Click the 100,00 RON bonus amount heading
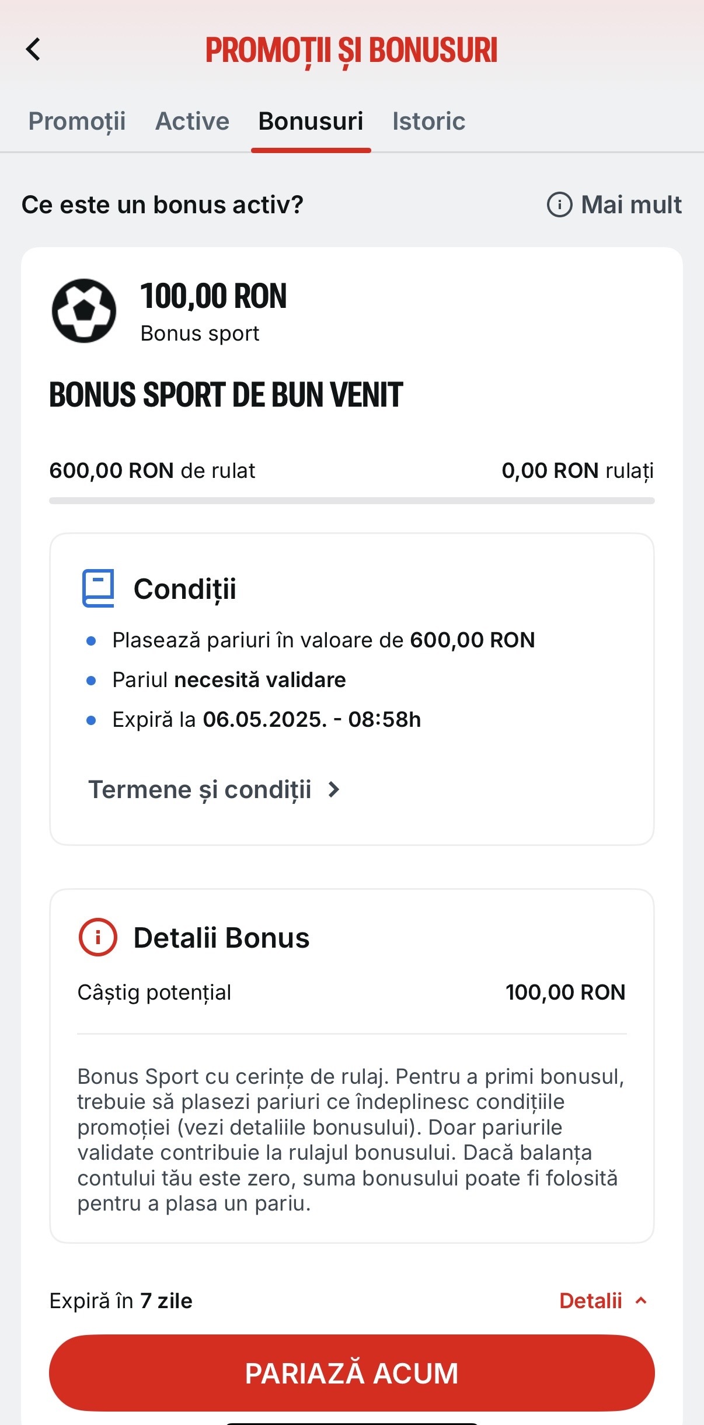 click(x=214, y=296)
